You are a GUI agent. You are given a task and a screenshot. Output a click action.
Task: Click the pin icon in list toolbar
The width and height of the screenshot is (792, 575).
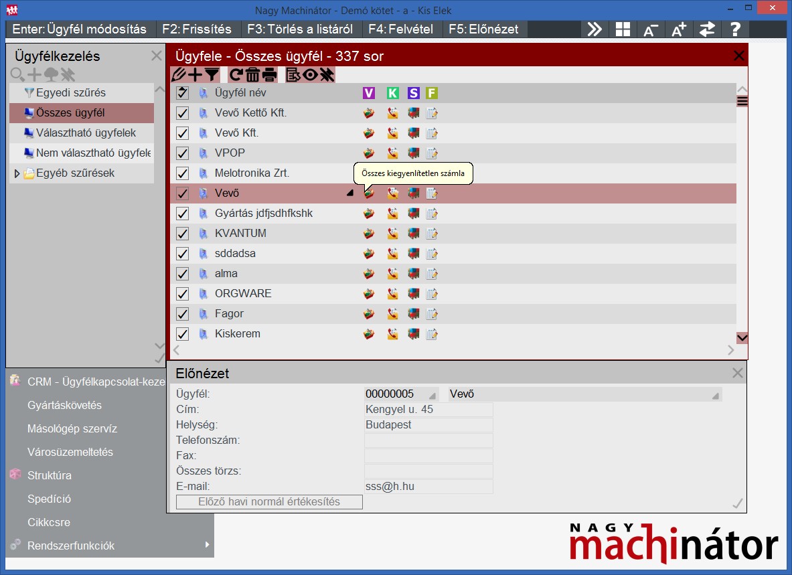pyautogui.click(x=327, y=75)
